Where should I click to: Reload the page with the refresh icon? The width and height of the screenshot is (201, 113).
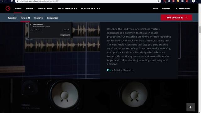coord(12,1)
